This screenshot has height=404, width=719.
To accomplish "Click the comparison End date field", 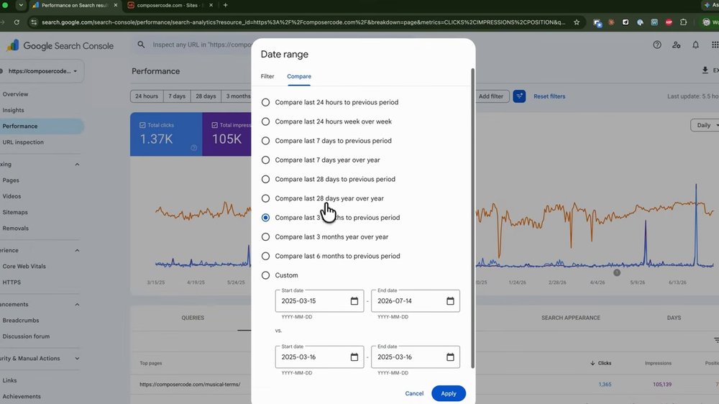I will tap(416, 357).
